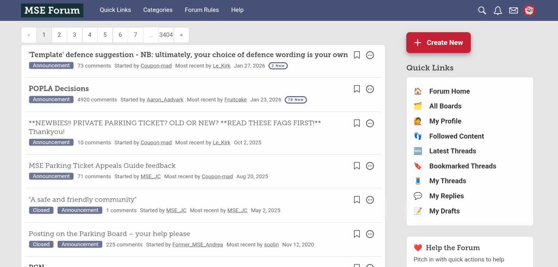Open the notifications bell
558x267 pixels.
pos(498,10)
